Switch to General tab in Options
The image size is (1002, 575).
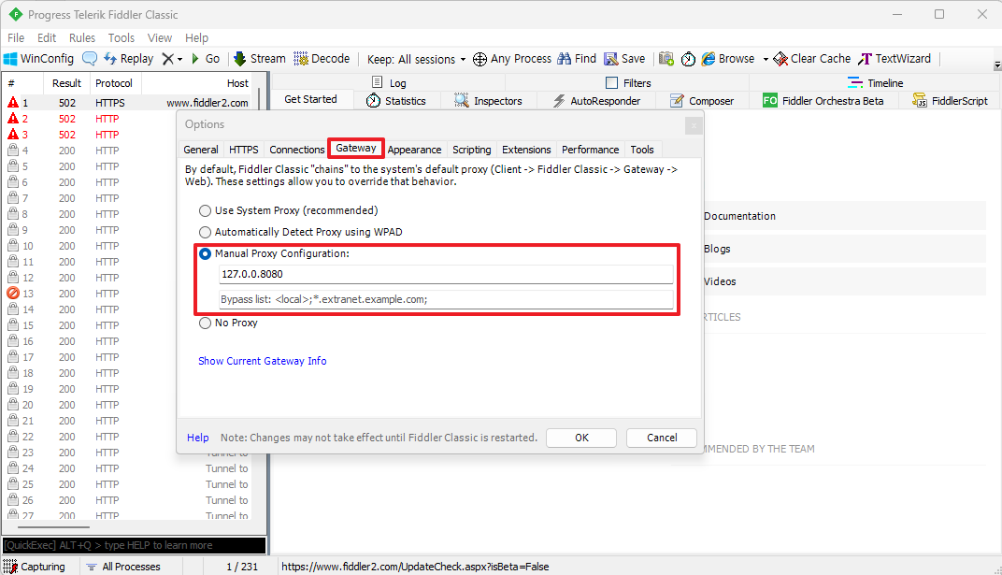pyautogui.click(x=201, y=150)
